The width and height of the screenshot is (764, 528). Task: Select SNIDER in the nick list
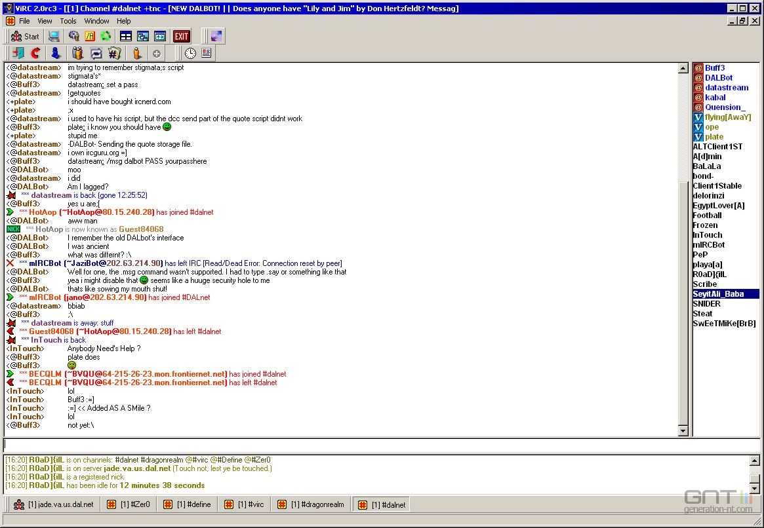(725, 304)
